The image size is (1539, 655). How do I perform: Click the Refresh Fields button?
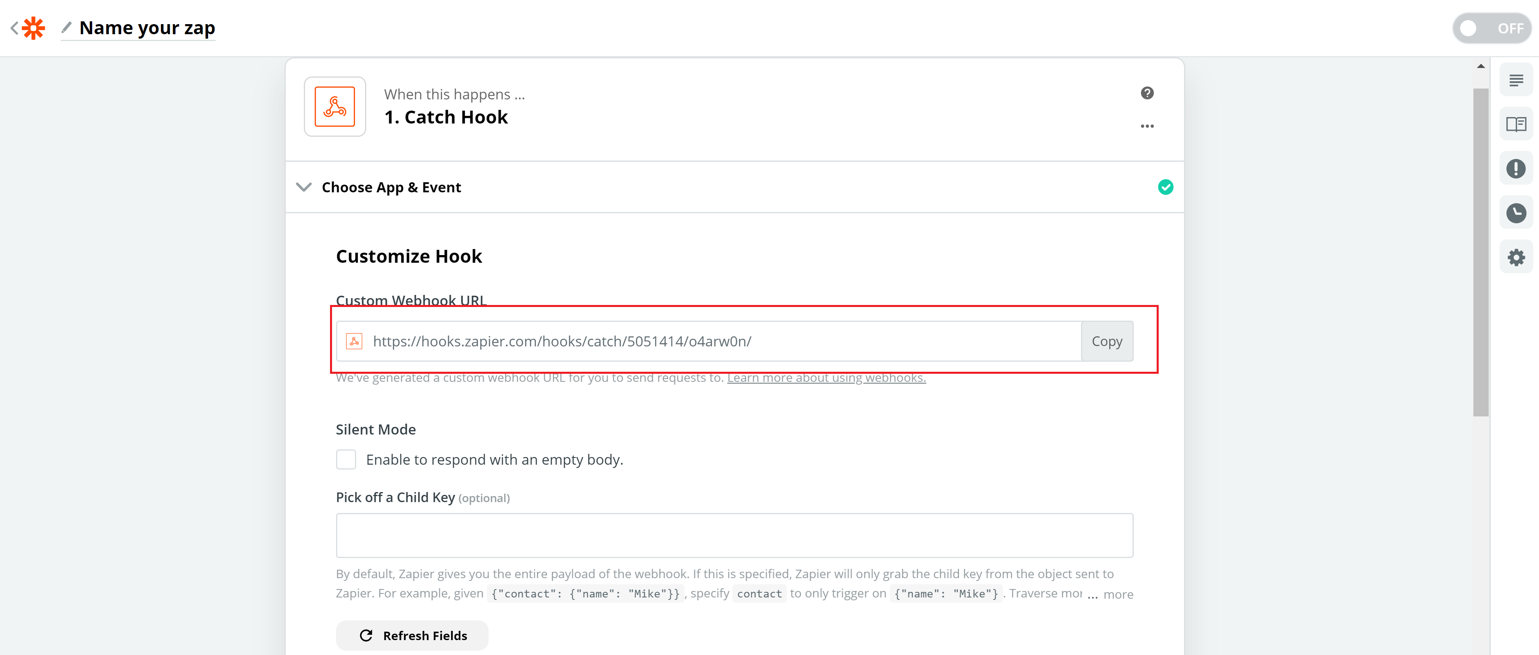point(412,636)
